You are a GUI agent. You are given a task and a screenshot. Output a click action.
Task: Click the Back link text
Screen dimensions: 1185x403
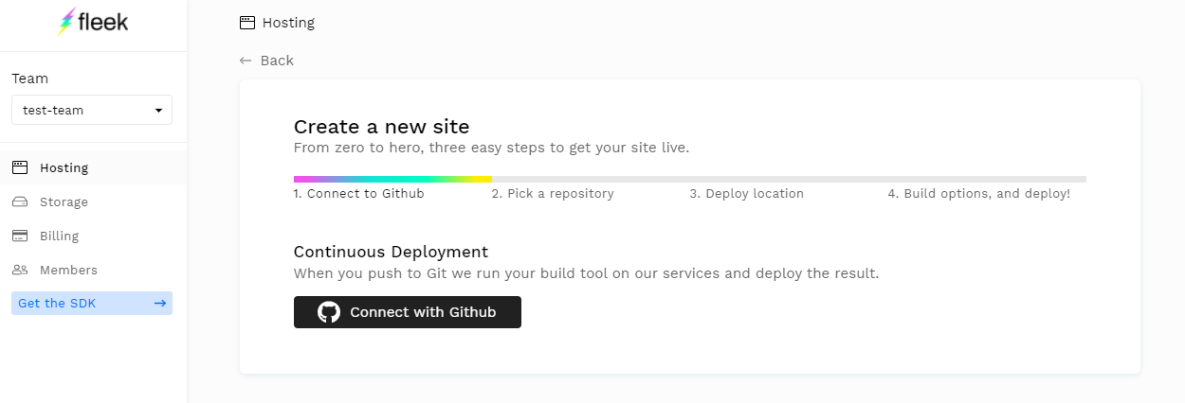click(277, 61)
